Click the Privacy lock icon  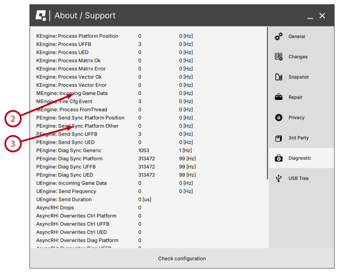pyautogui.click(x=278, y=118)
